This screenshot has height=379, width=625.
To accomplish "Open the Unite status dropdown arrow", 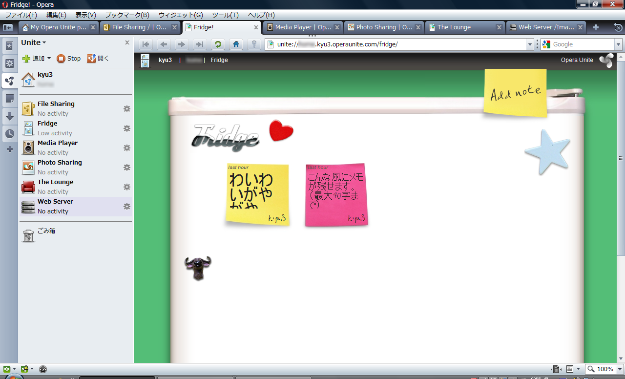I will point(32,369).
